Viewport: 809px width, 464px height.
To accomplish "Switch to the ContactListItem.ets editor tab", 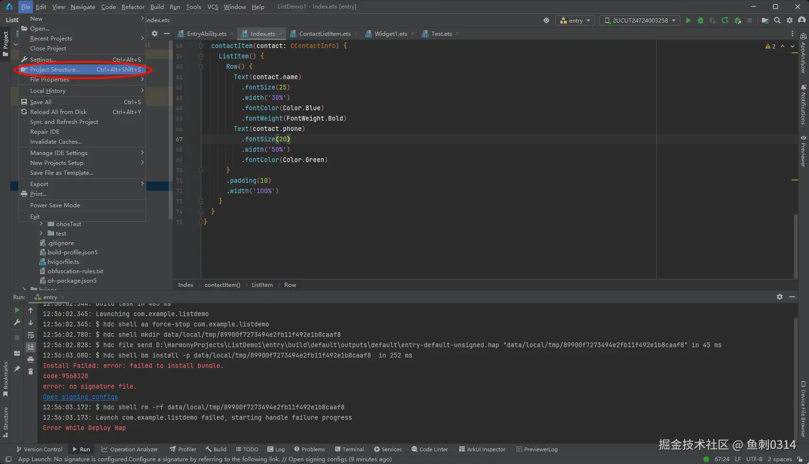I will click(x=324, y=34).
